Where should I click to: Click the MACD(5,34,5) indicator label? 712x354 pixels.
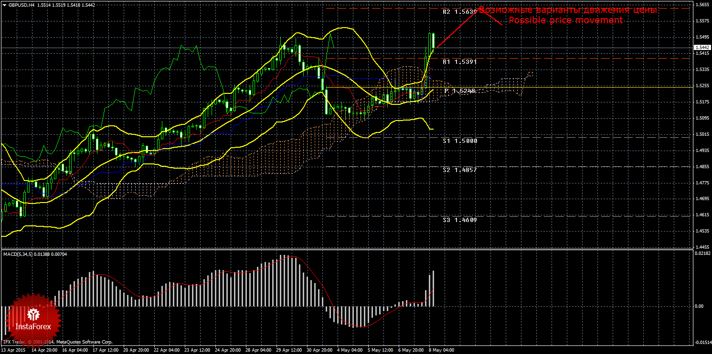tap(35, 254)
